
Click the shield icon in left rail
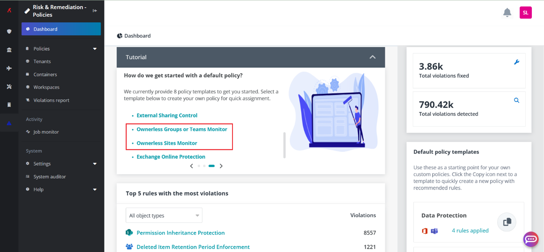coord(9,32)
